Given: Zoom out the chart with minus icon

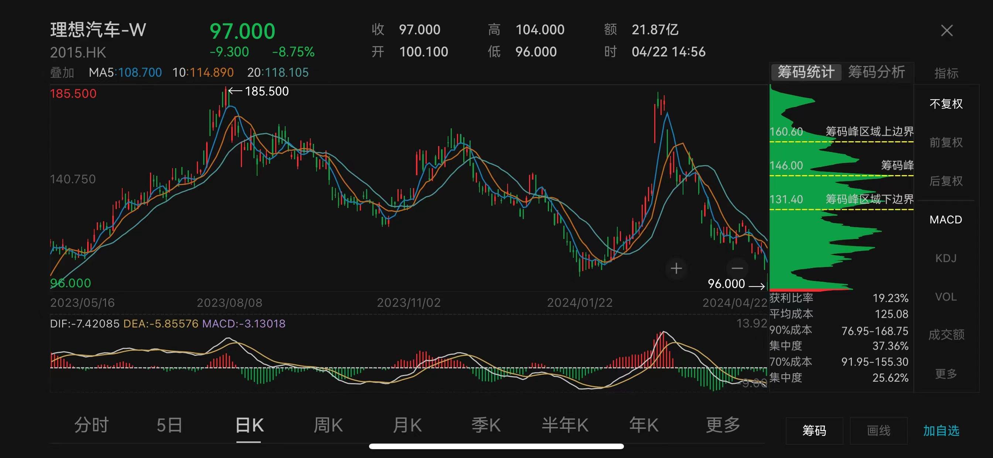Looking at the screenshot, I should pyautogui.click(x=737, y=268).
